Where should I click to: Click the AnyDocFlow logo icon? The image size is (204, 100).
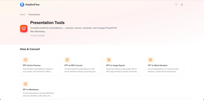coord(22,5)
